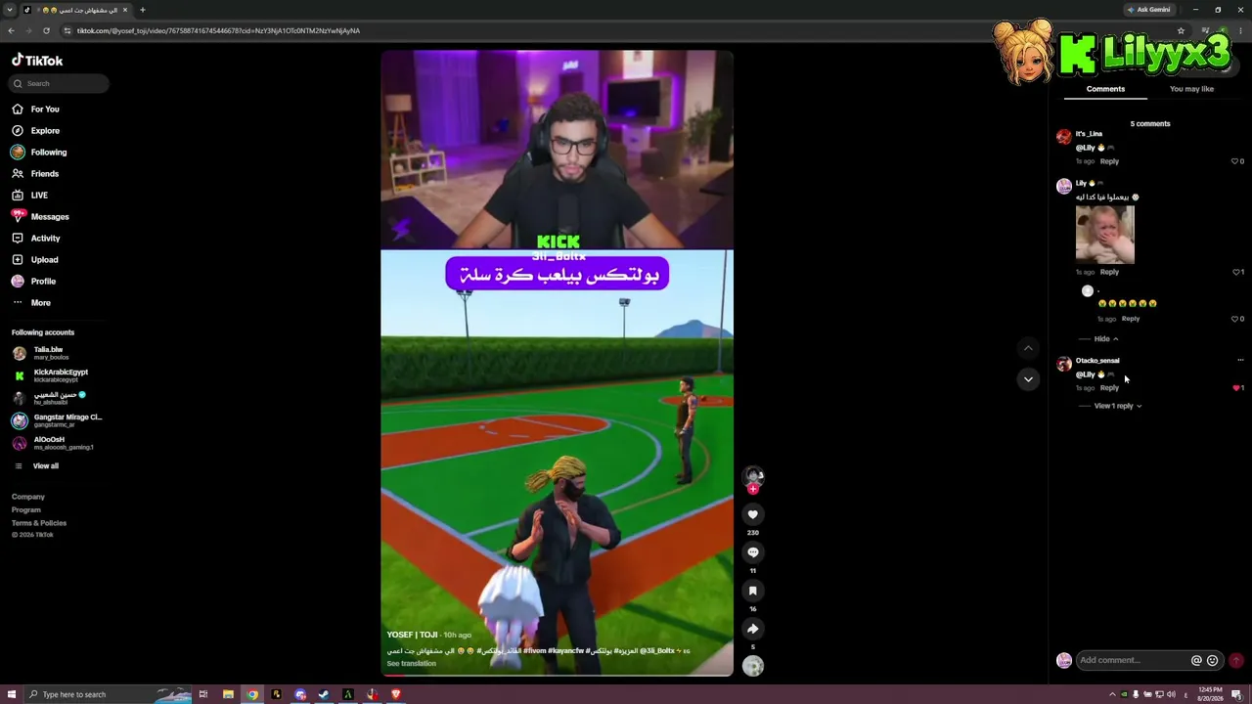This screenshot has width=1252, height=704.
Task: Open the AlOoOsH followed account
Action: [53, 443]
